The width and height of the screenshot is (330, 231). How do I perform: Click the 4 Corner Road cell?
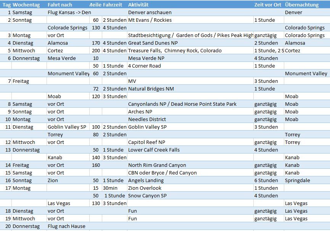click(x=145, y=66)
